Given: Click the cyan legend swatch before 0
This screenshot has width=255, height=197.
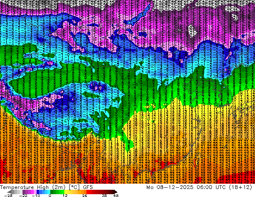Looking at the screenshot, I should (49, 192).
